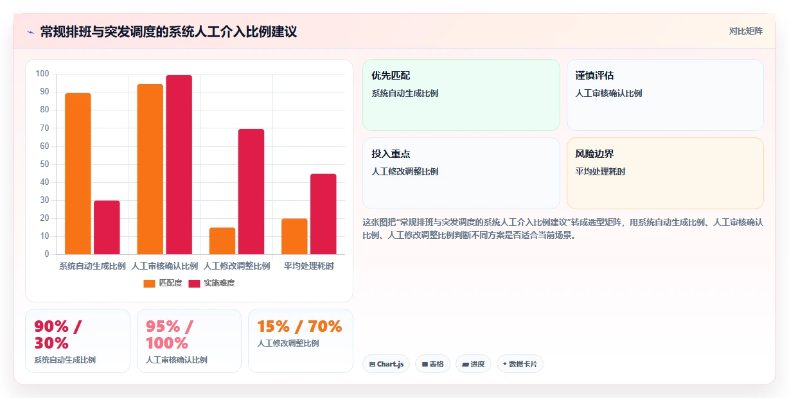789x398 pixels.
Task: Select the 15% / 70% data card
Action: tap(301, 341)
